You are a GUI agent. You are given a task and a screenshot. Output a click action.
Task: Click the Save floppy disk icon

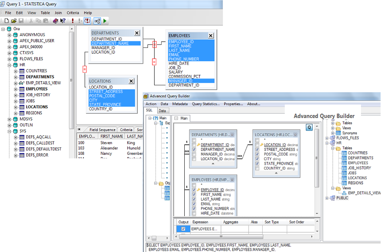[x=21, y=21]
